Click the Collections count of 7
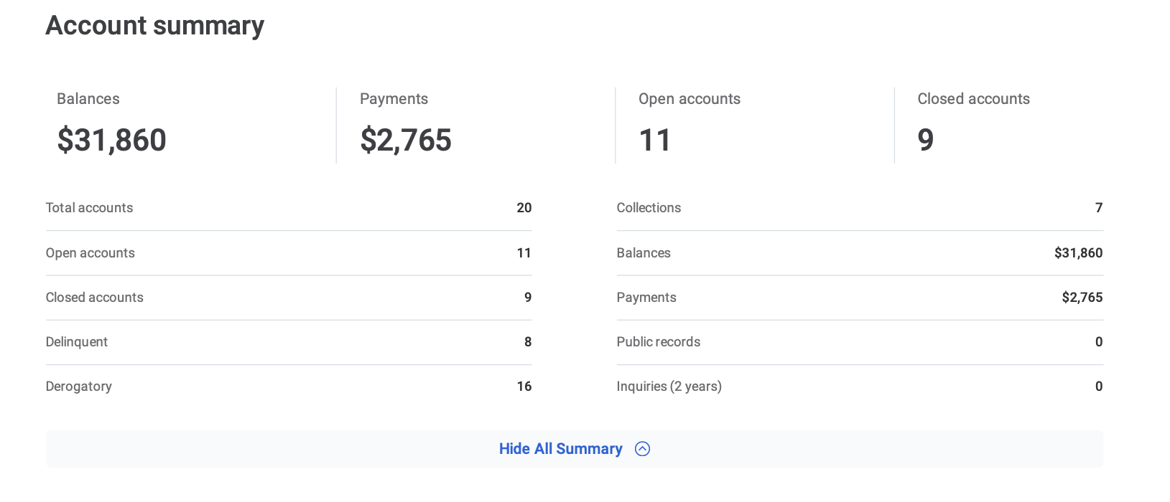This screenshot has width=1170, height=502. (x=1099, y=208)
